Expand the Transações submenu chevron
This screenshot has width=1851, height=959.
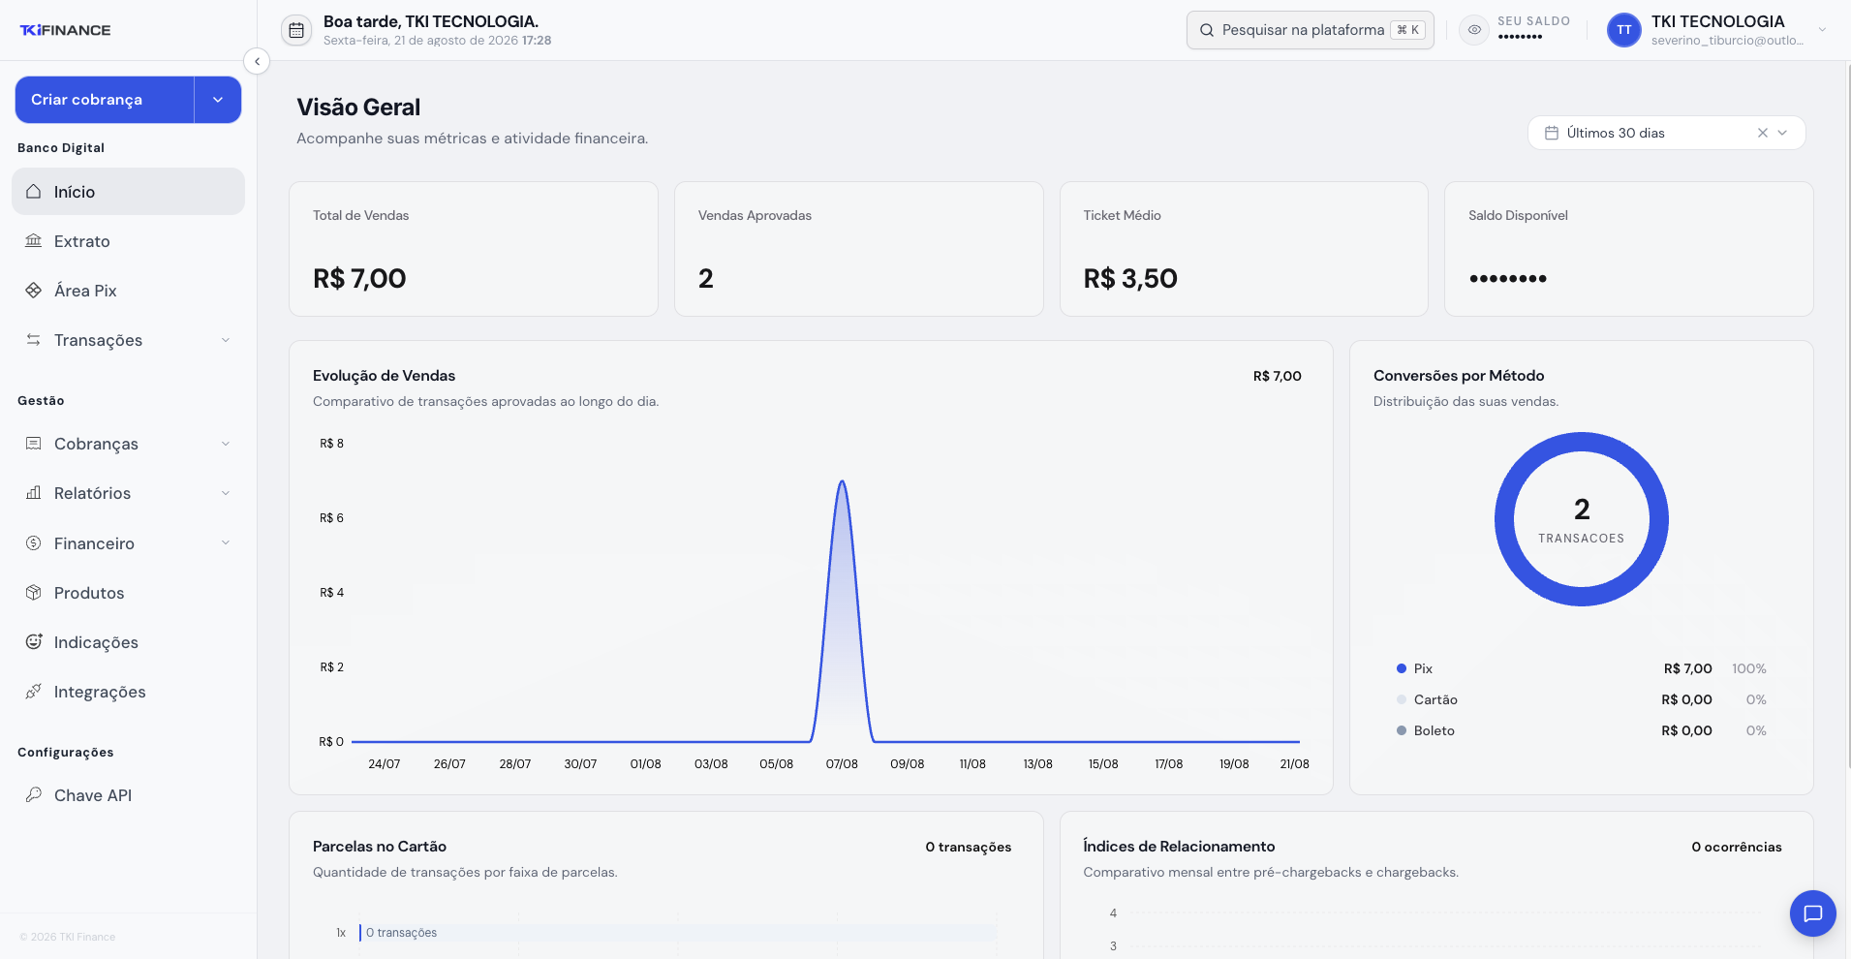coord(226,340)
